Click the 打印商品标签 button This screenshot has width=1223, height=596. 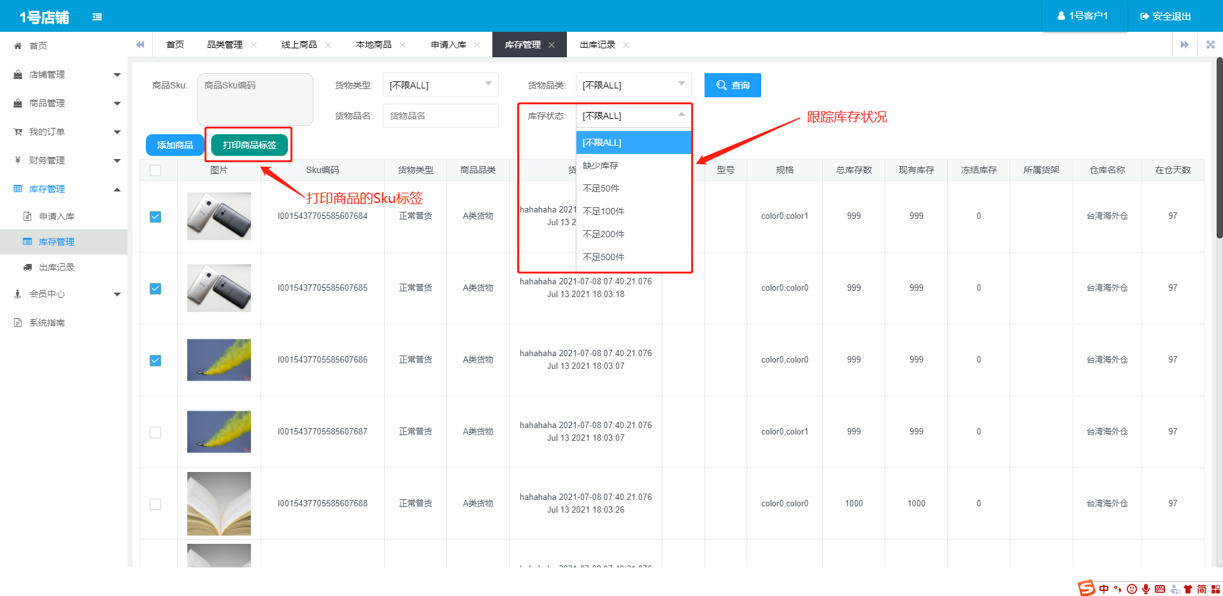[x=250, y=145]
